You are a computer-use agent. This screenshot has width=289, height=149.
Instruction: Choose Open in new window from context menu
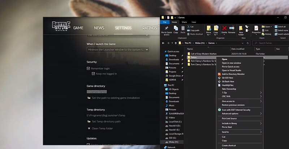(231, 63)
